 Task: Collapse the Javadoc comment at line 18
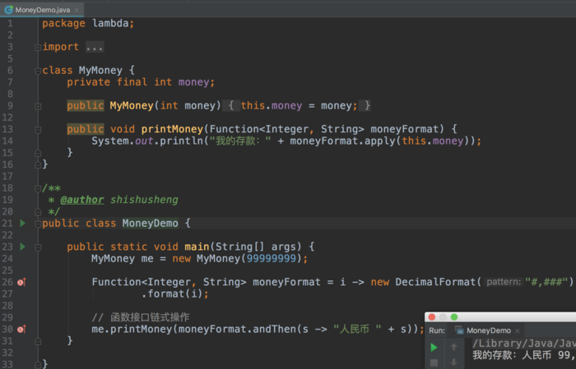pos(38,188)
